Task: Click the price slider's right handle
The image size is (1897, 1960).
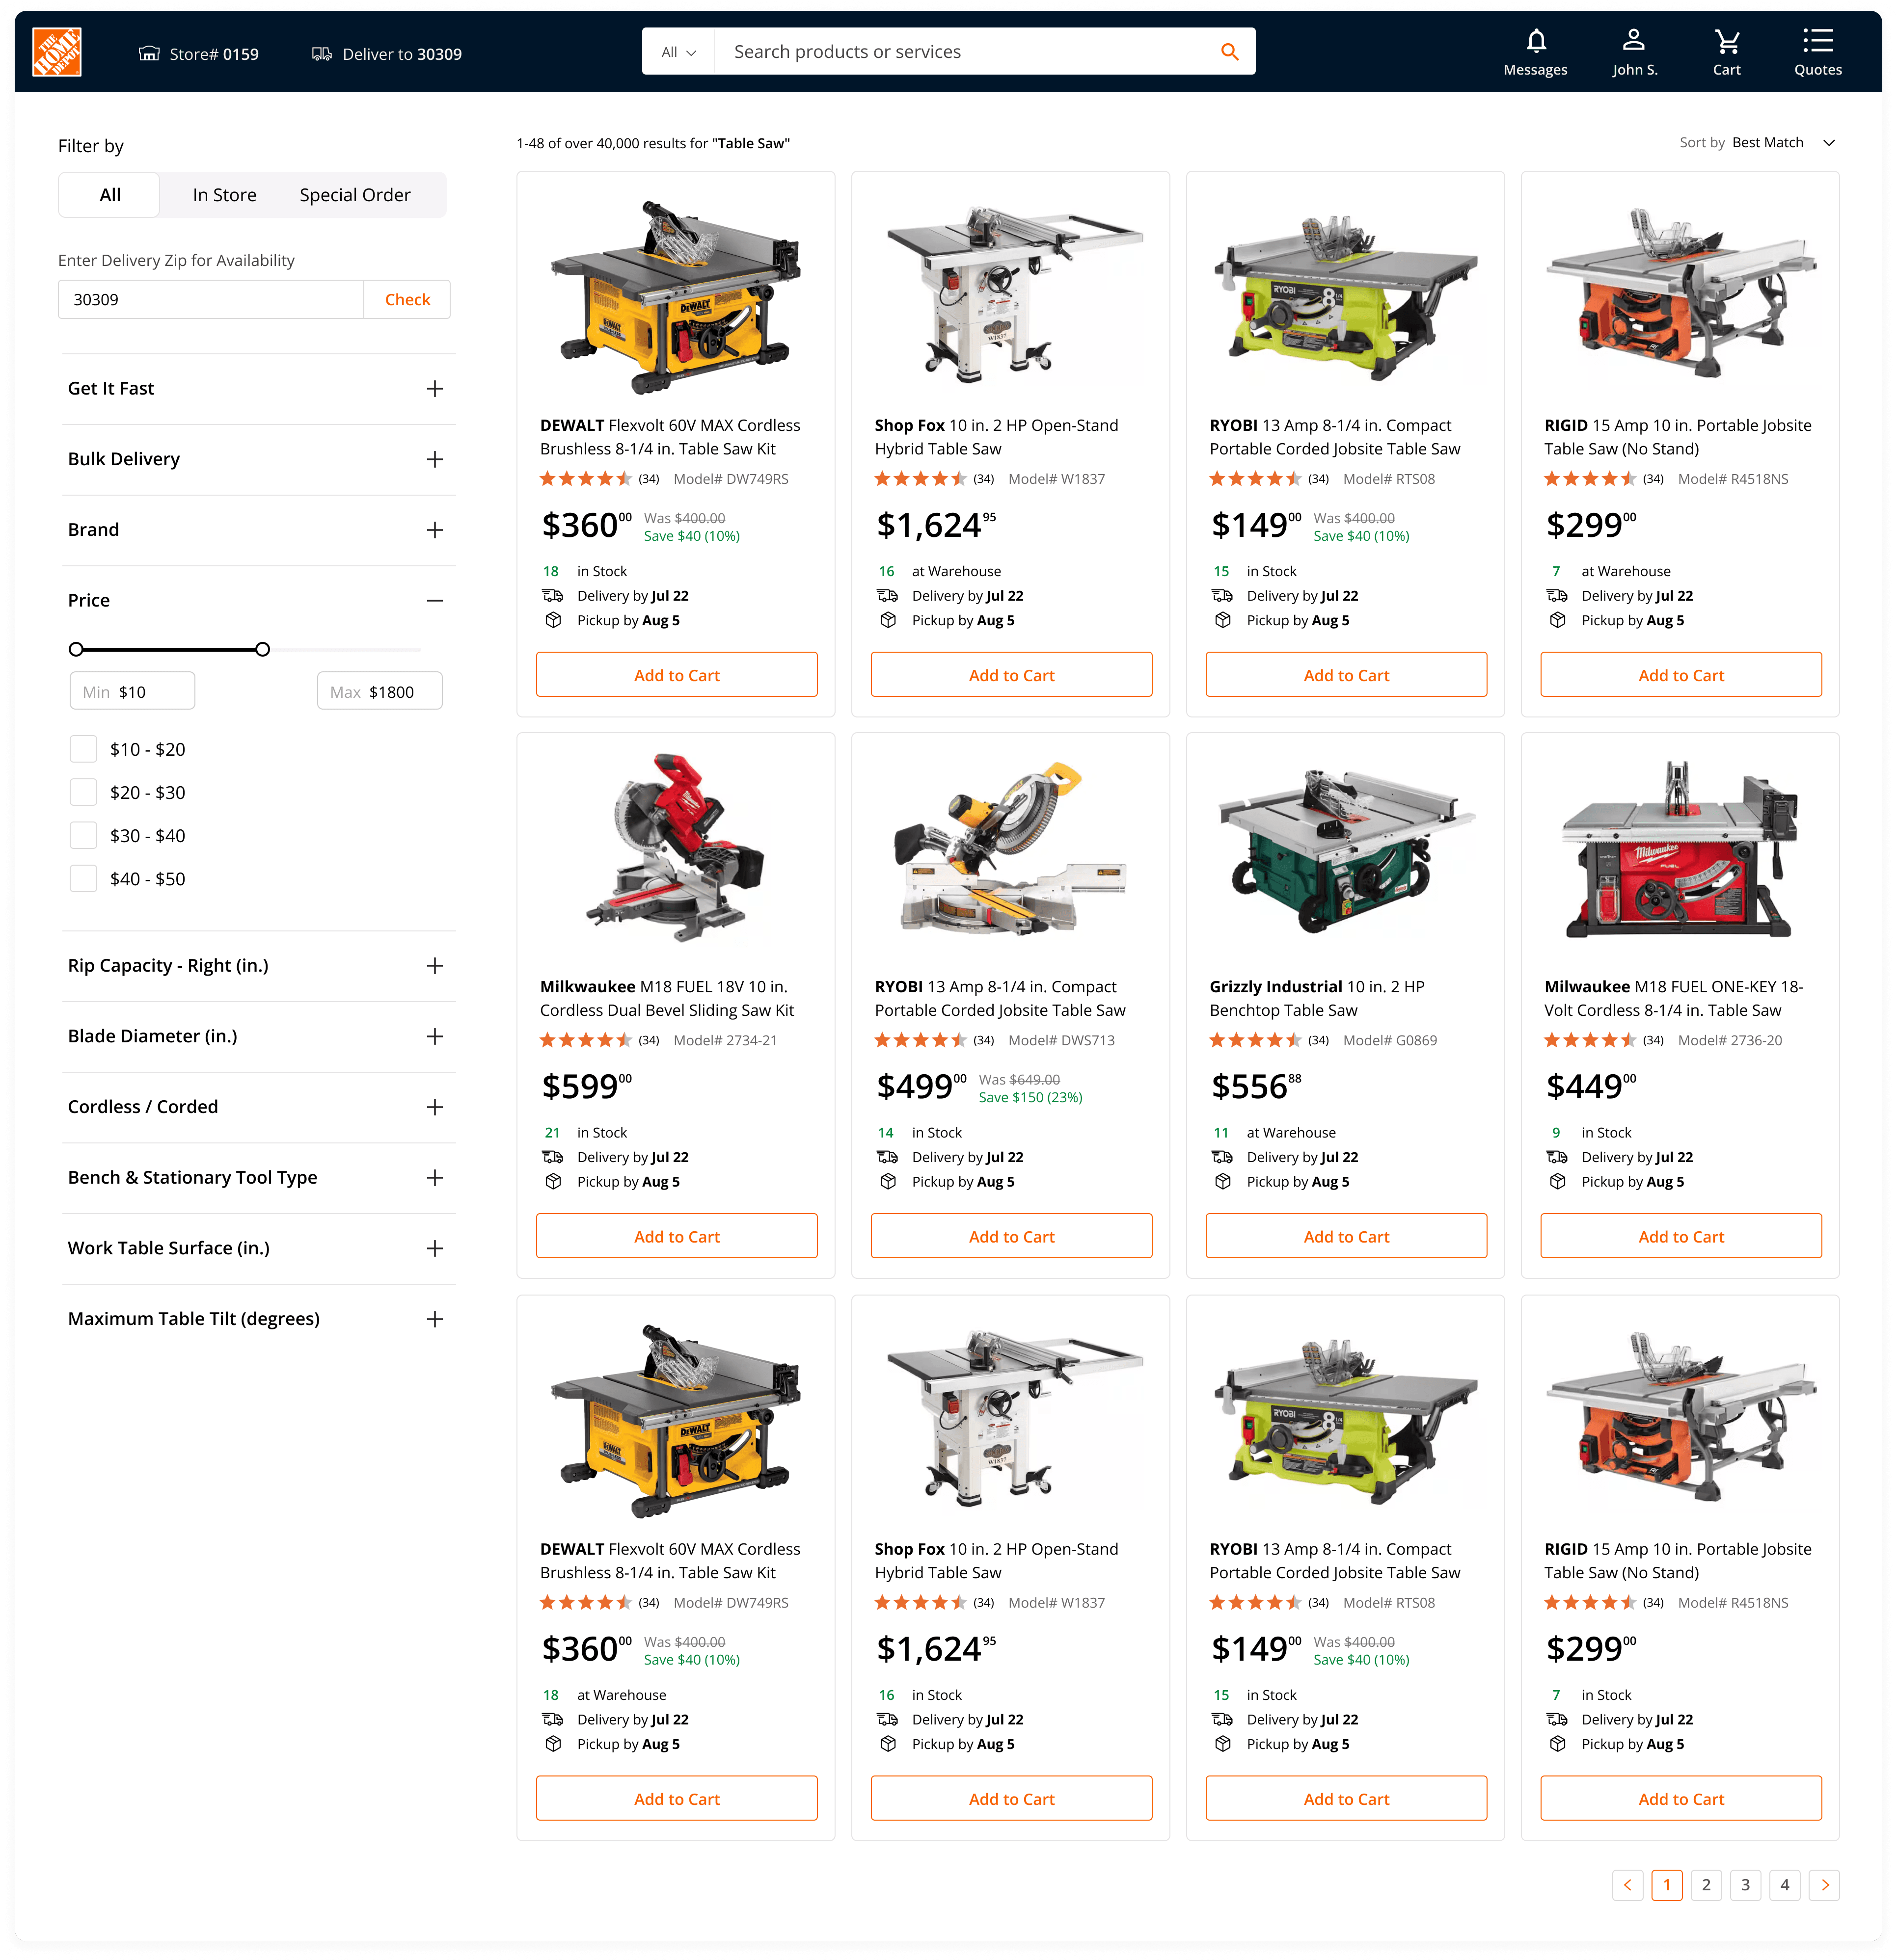Action: coord(262,649)
